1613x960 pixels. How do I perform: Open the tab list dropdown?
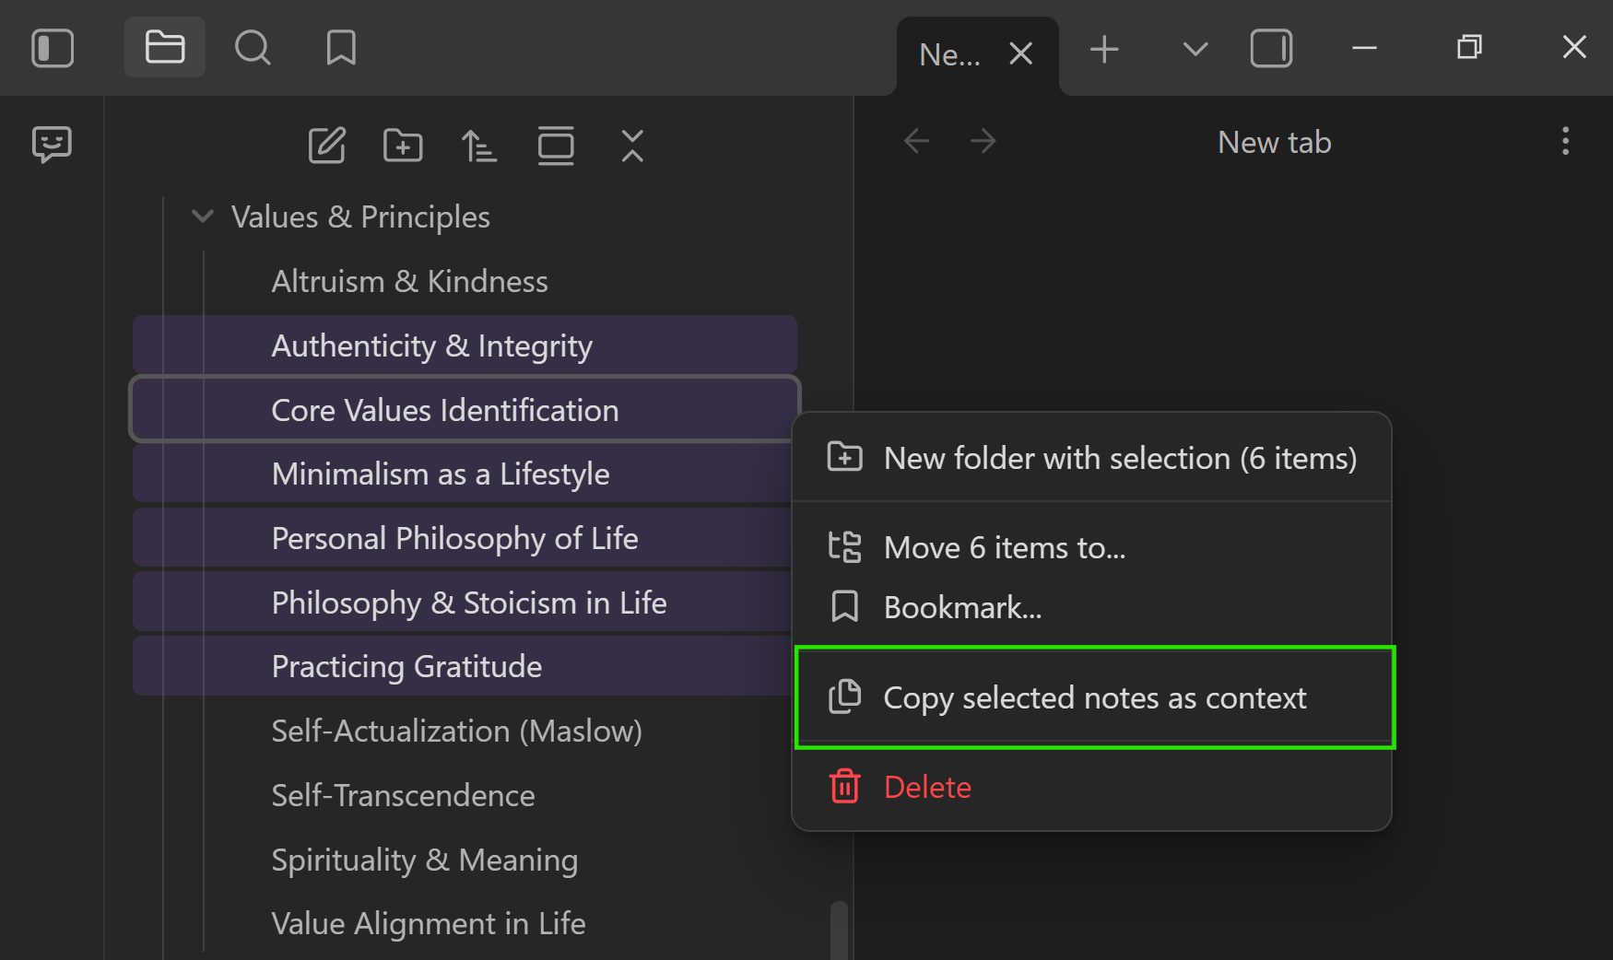[1195, 49]
